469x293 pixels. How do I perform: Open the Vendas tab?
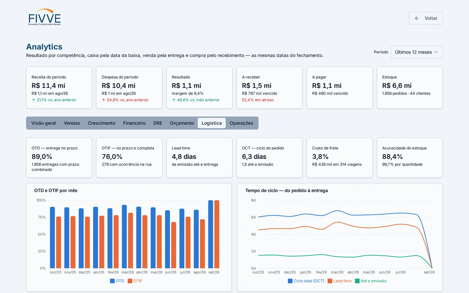[72, 123]
